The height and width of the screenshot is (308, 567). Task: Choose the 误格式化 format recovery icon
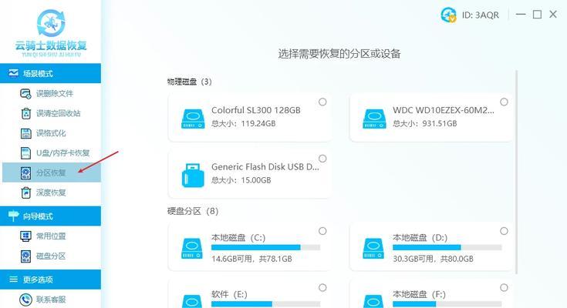point(25,133)
